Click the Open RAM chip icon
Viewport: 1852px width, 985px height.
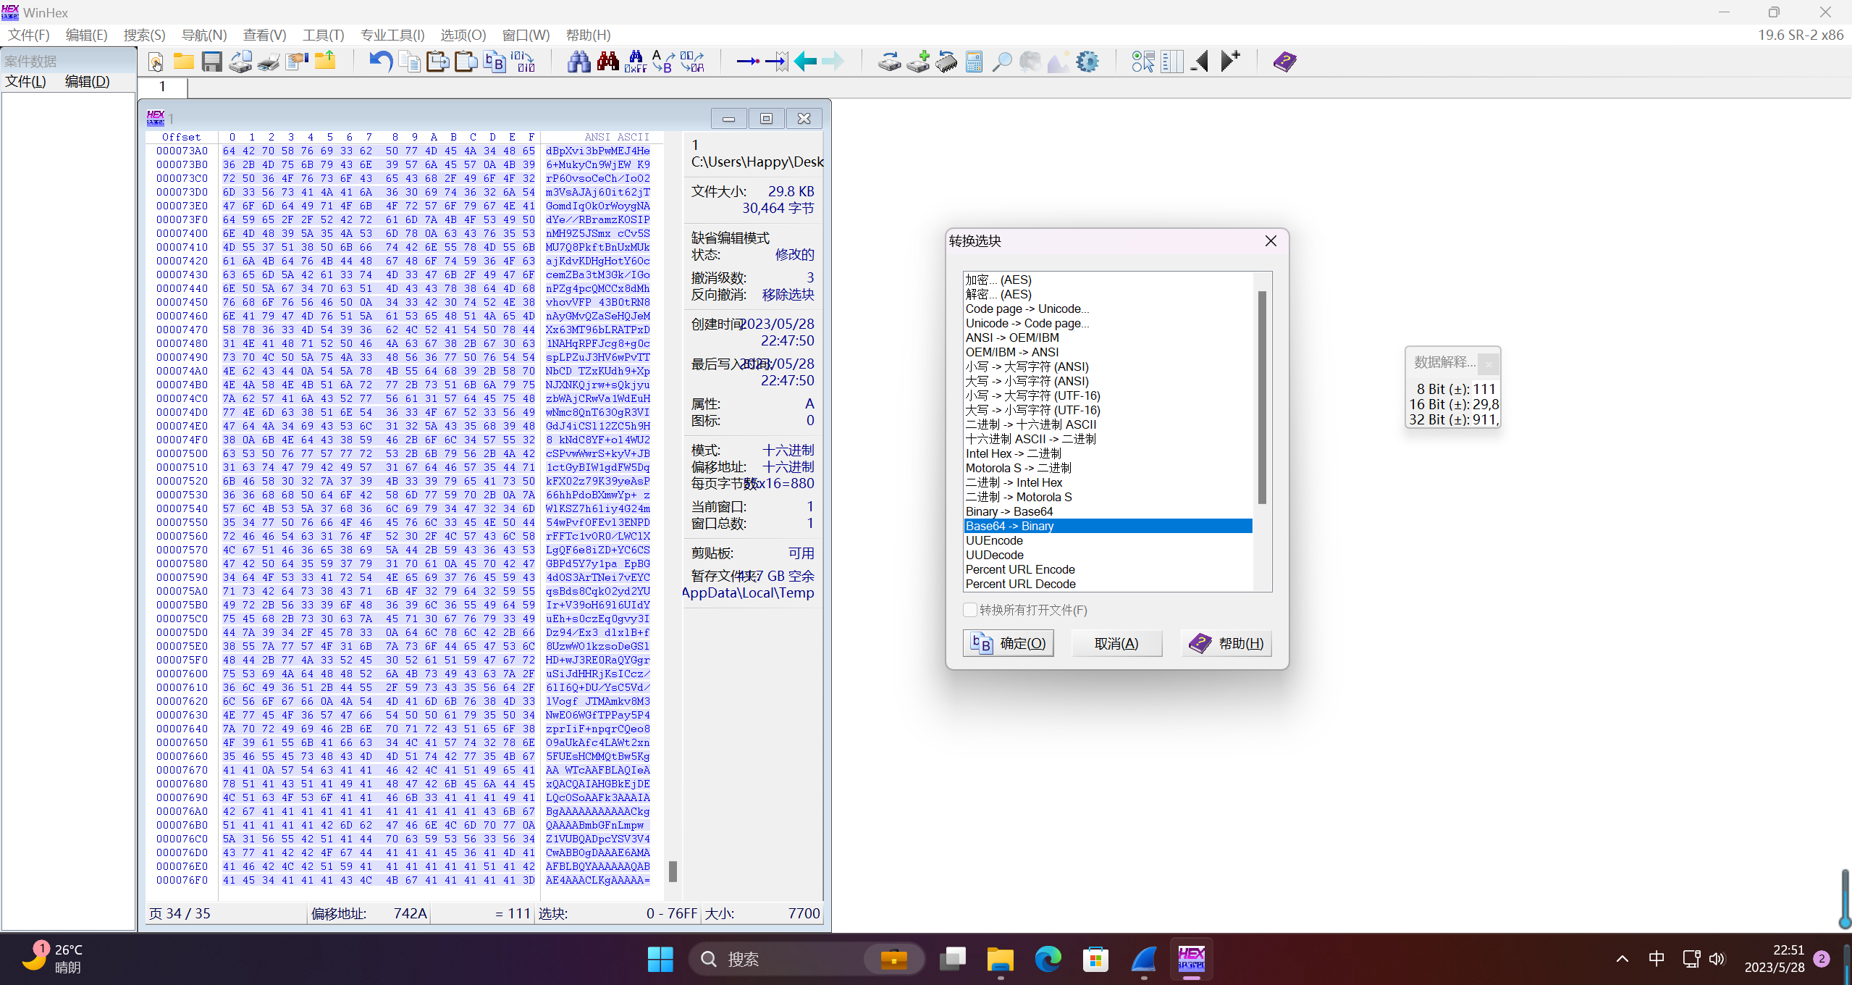tap(946, 62)
